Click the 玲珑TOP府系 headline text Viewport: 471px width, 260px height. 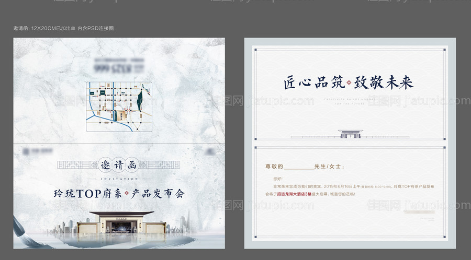tap(87, 194)
